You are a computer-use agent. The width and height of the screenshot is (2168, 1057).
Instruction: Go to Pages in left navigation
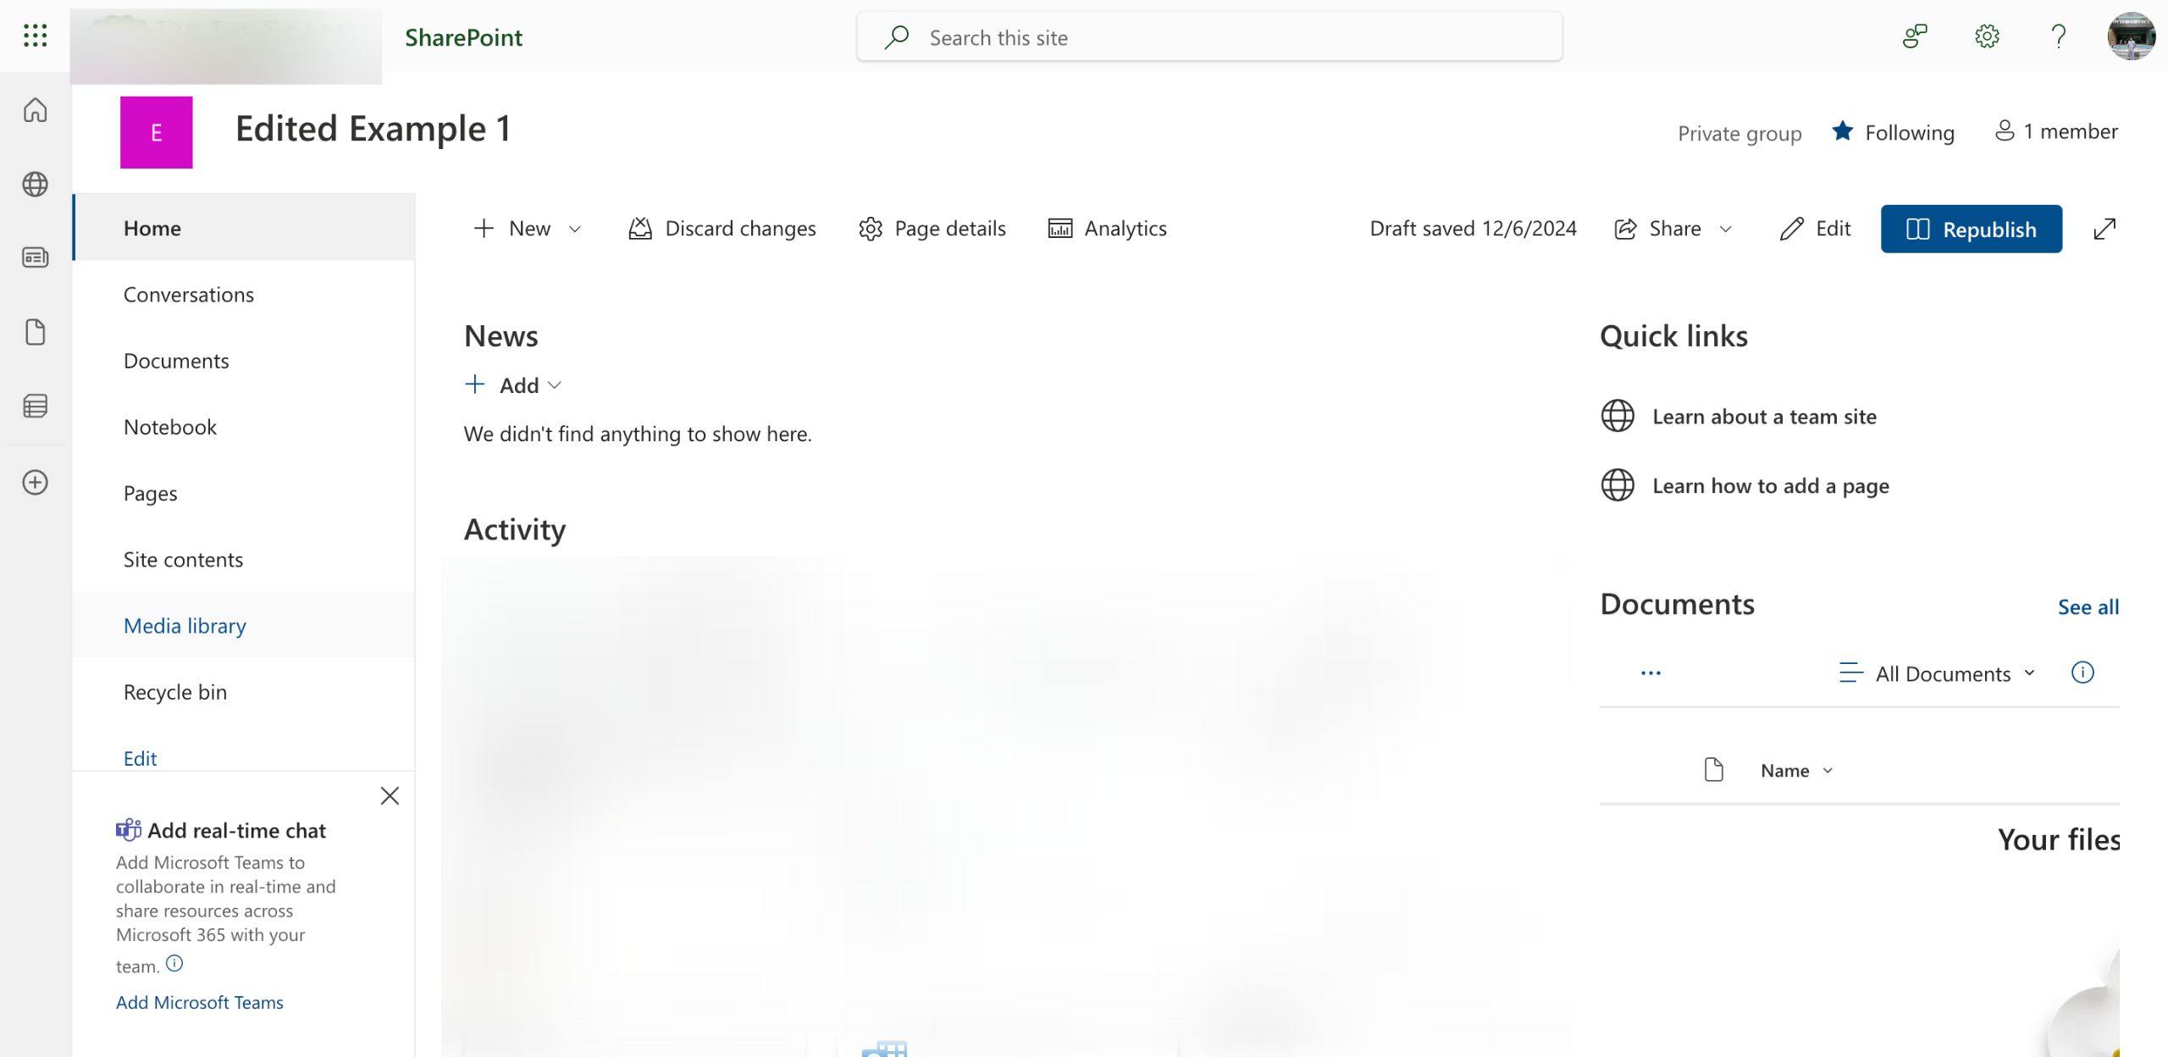click(x=244, y=493)
